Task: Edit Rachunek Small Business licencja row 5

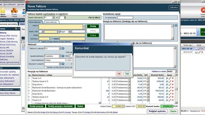Action: click(x=170, y=88)
